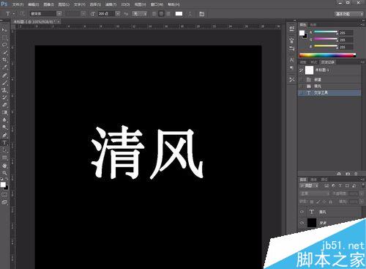
Task: Hide the 清风 text layer
Action: click(302, 212)
